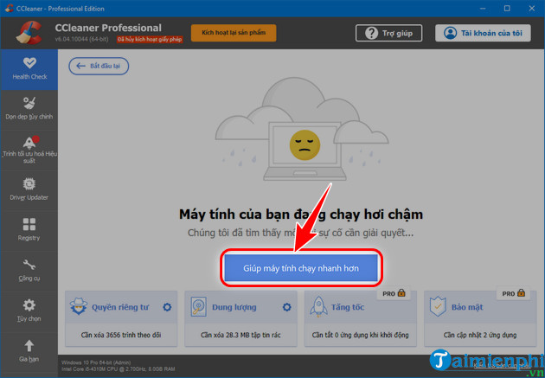Open Trợ giúp help button
This screenshot has height=378, width=545.
coord(388,33)
